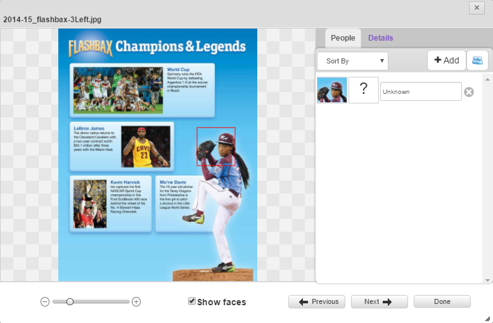The image size is (493, 323).
Task: Click the dialog resize grip corner
Action: (488, 319)
